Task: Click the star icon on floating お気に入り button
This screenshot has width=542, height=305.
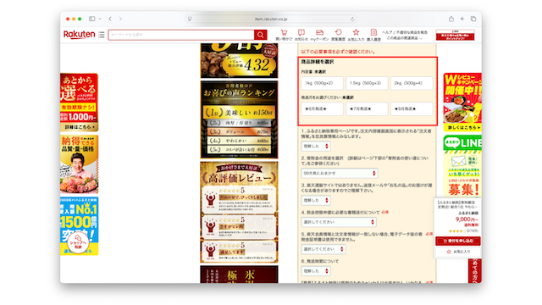Action: tap(449, 252)
